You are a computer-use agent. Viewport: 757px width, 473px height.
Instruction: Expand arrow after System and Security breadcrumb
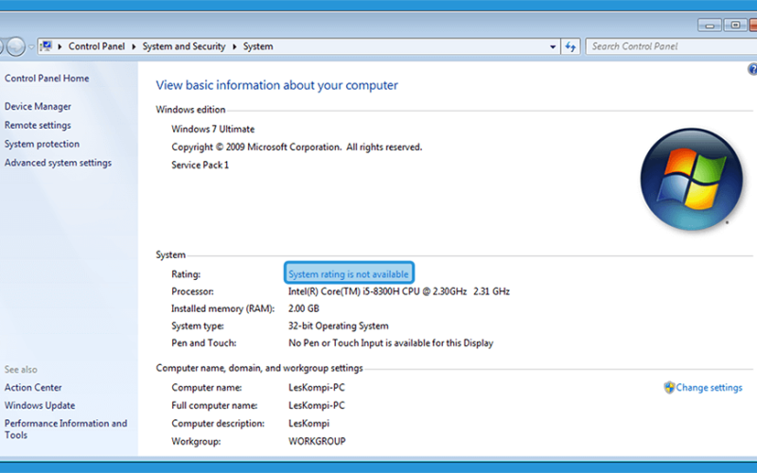(235, 46)
